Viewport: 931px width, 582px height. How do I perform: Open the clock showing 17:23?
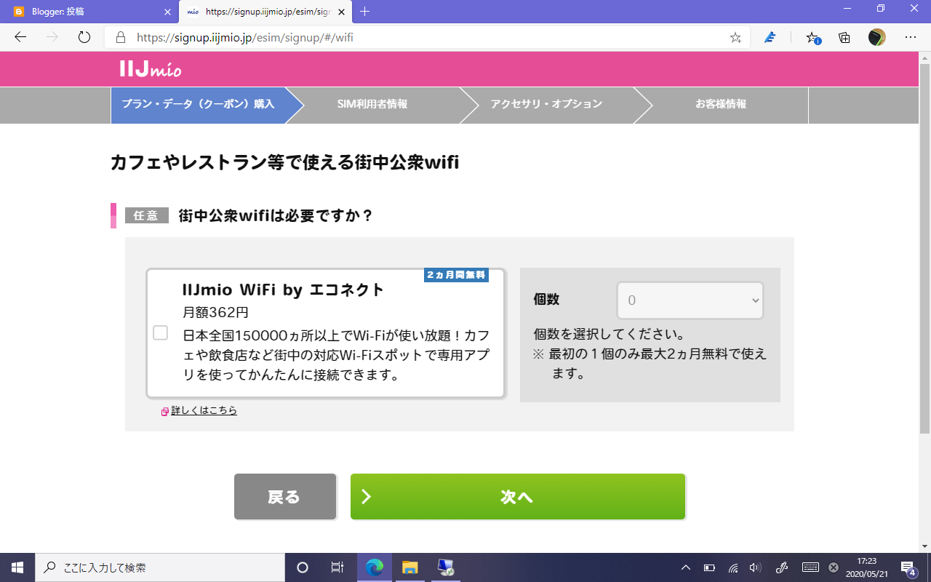866,567
